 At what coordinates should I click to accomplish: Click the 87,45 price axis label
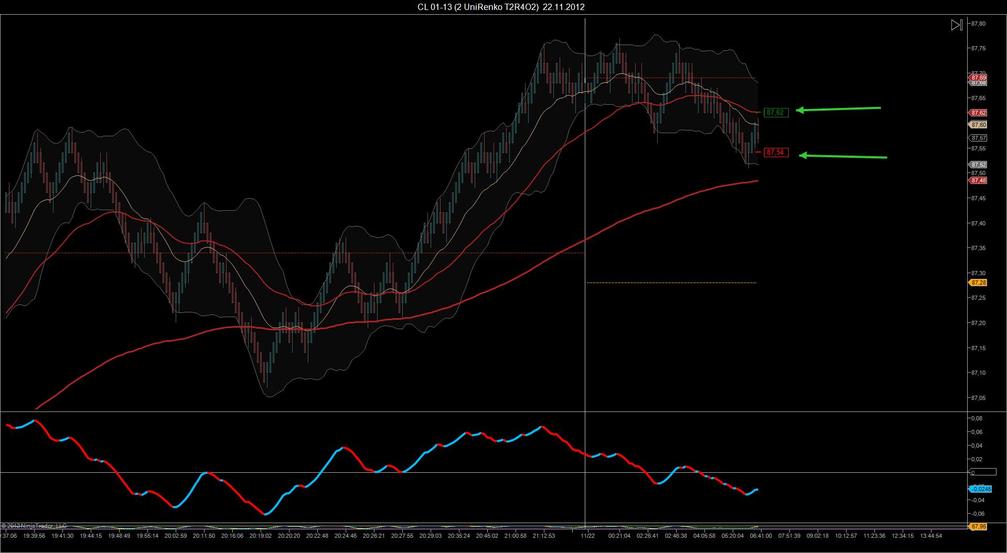(x=979, y=198)
